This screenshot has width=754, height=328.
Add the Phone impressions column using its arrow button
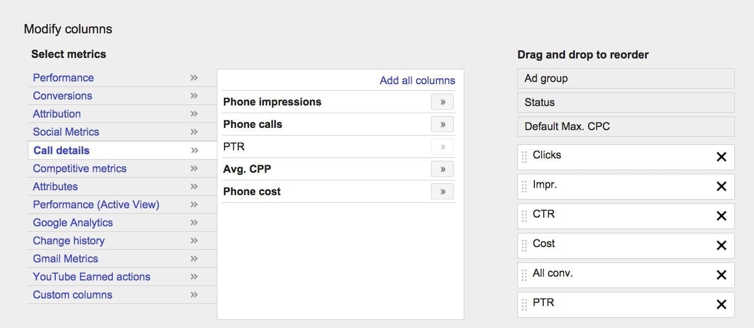pyautogui.click(x=442, y=102)
